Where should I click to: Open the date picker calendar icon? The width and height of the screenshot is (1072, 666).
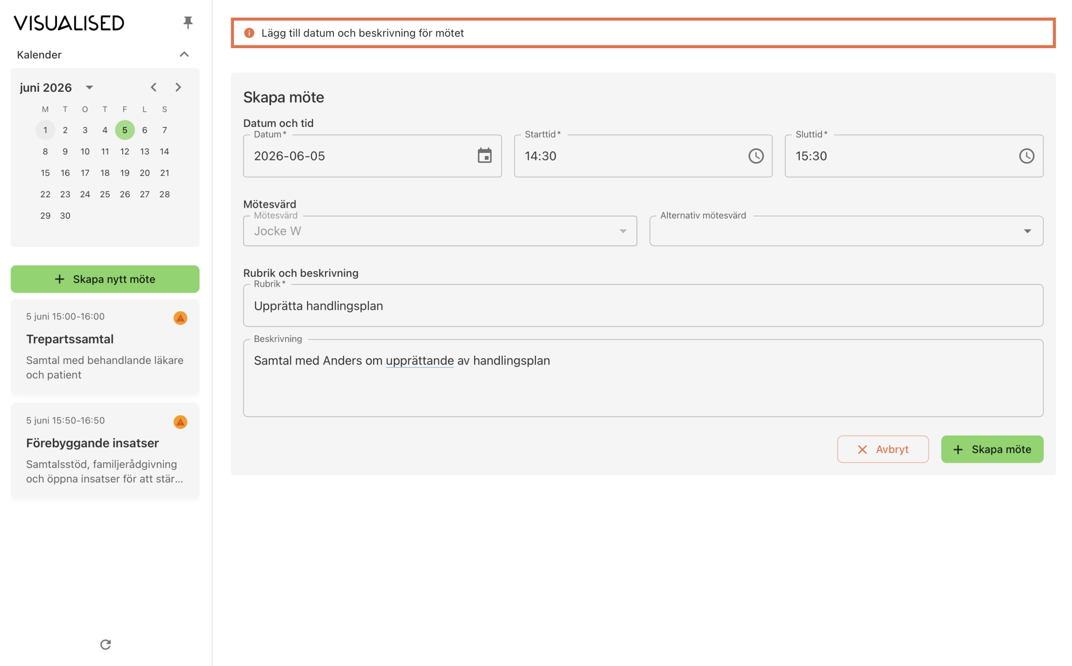485,156
